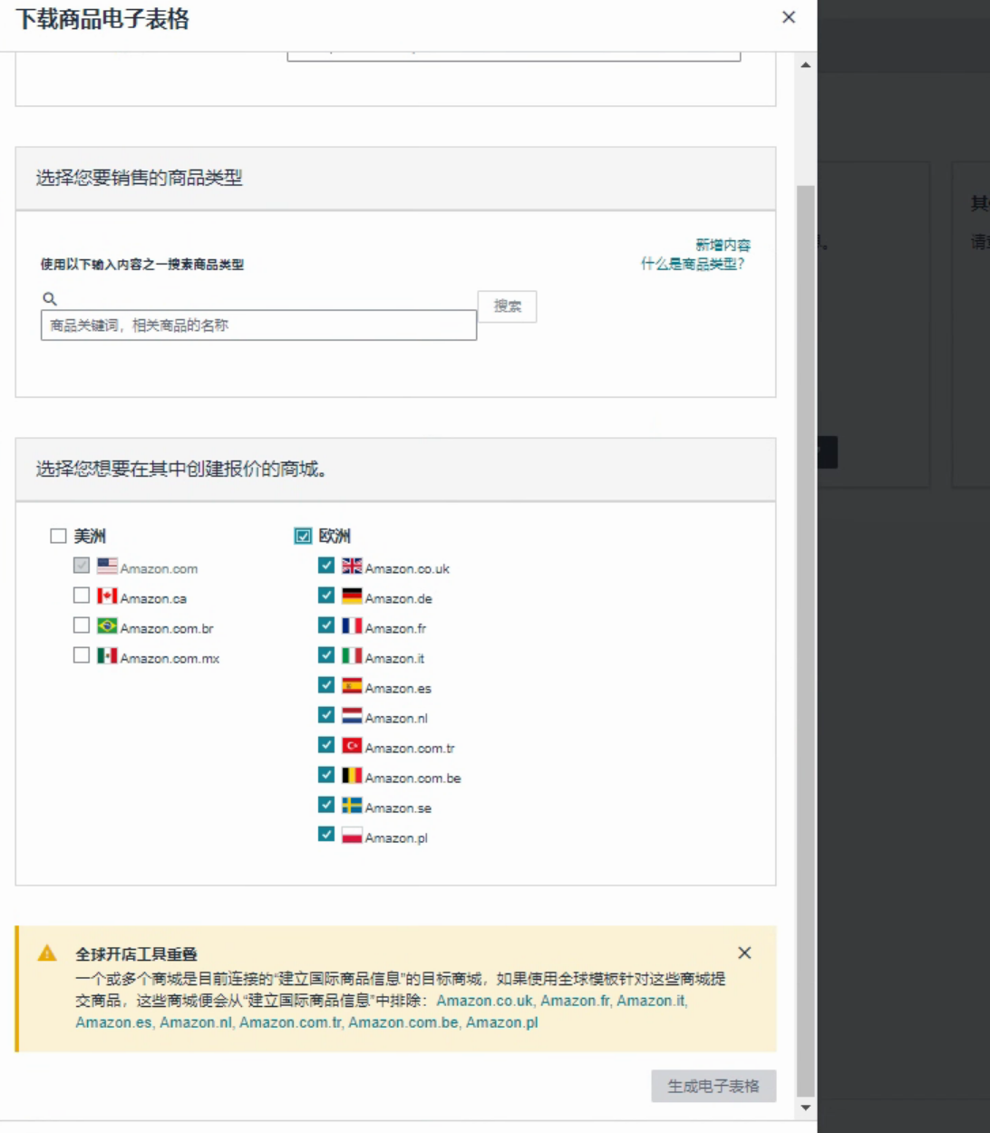
Task: Click the Italian flag icon for Amazon.it
Action: [x=352, y=655]
